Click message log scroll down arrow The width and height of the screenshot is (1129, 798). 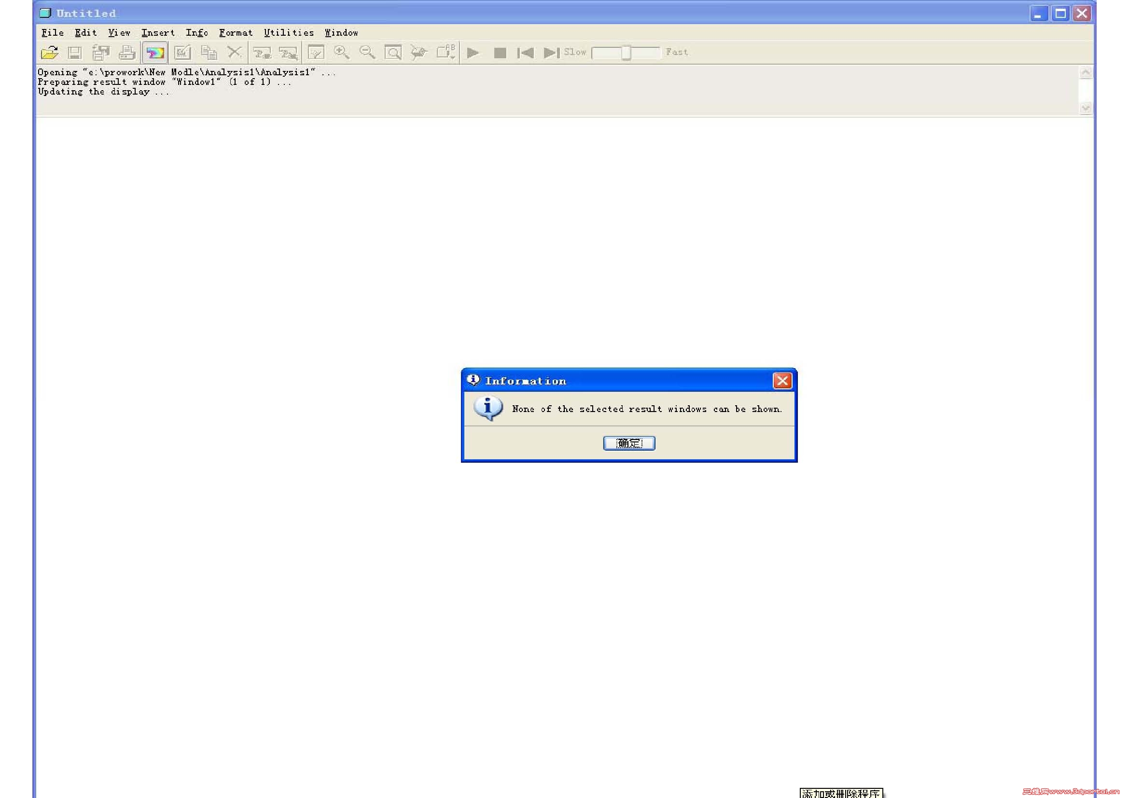1086,108
